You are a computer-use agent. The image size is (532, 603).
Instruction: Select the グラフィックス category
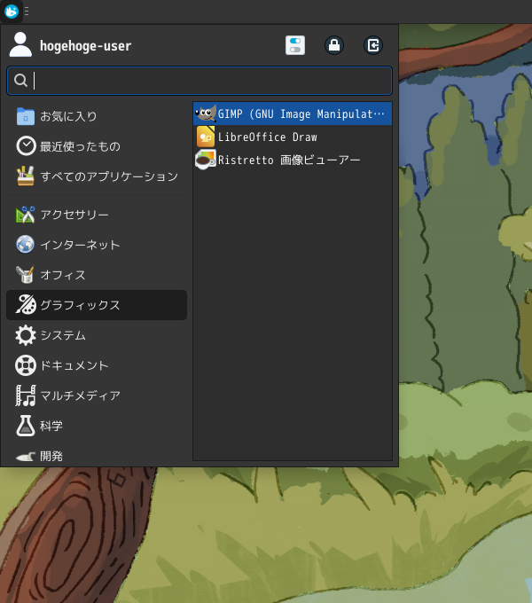(97, 305)
